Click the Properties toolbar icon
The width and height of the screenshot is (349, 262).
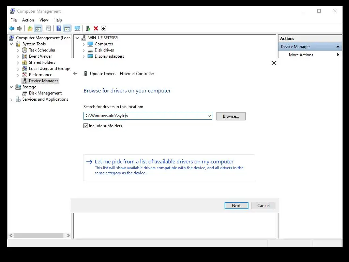48,28
